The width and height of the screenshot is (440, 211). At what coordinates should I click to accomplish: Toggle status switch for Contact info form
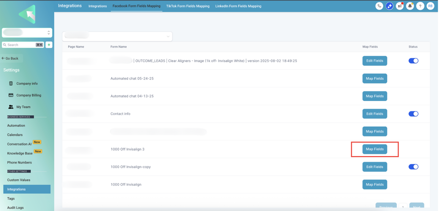(414, 114)
